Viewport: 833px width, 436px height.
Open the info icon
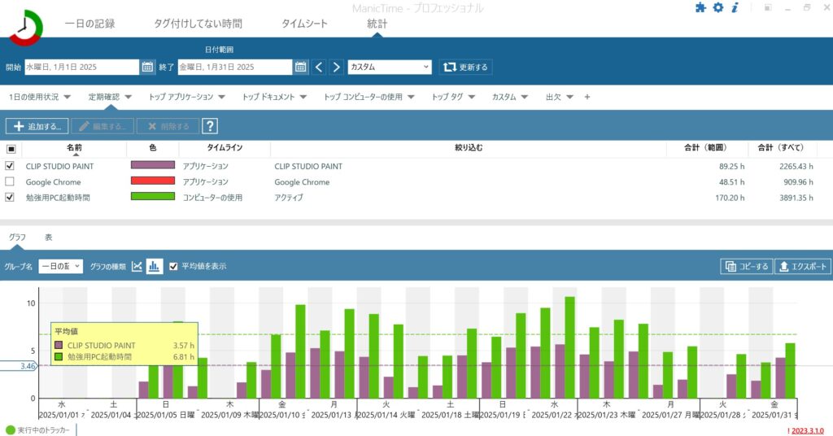735,7
